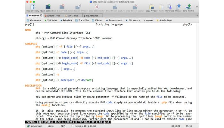Click the NAME section heading
The width and height of the screenshot is (224, 128).
(x=28, y=30)
